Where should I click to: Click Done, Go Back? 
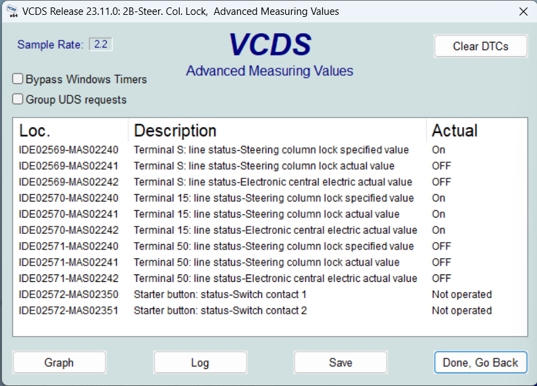coord(480,362)
